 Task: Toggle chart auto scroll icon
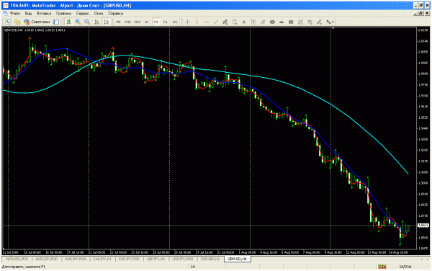(x=97, y=22)
